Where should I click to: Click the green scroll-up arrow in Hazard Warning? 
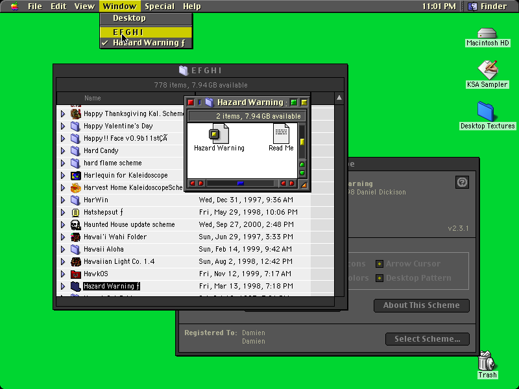click(302, 165)
